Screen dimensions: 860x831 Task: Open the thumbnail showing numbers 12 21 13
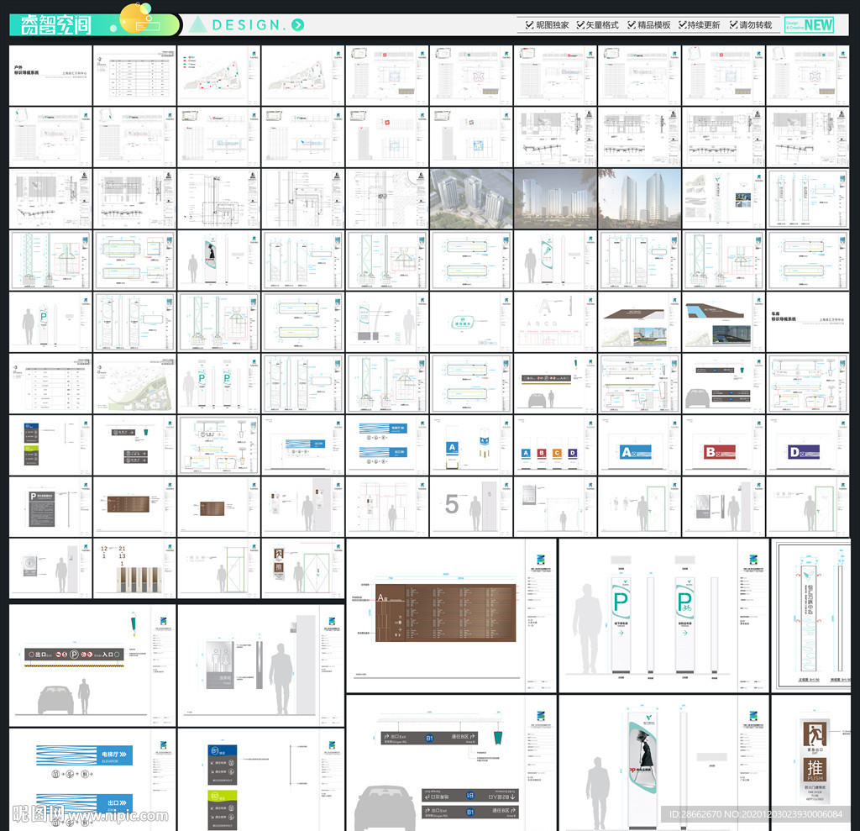click(134, 568)
